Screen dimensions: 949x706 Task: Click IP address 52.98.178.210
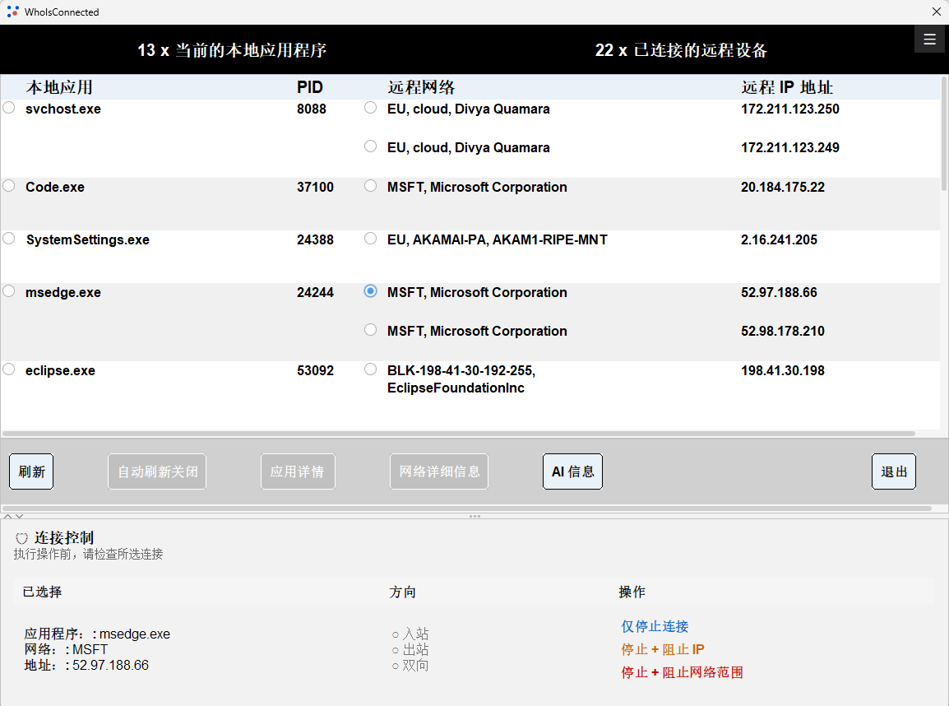click(x=783, y=332)
